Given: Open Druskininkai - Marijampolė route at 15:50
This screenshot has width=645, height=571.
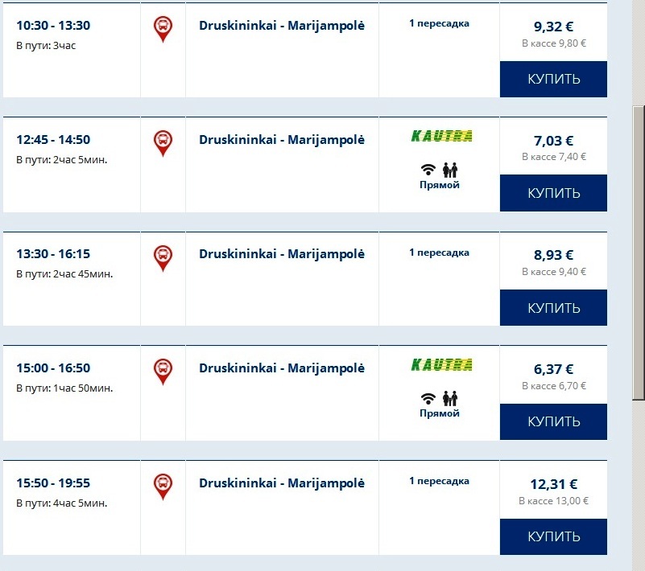Looking at the screenshot, I should (282, 483).
